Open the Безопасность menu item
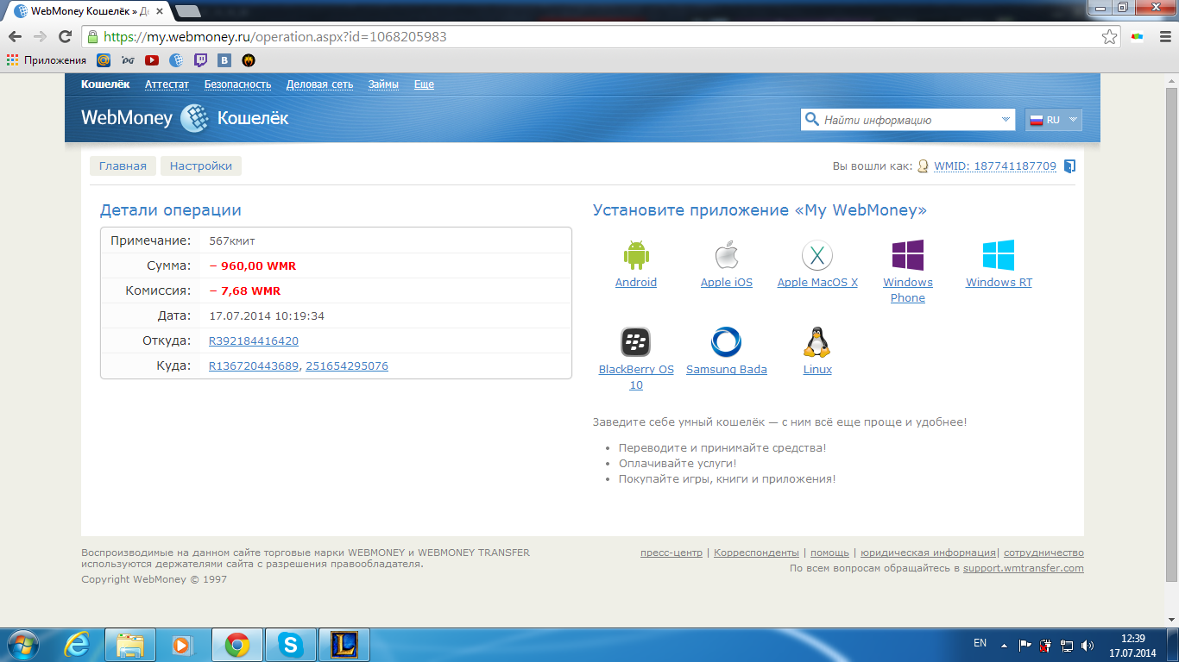Screen dimensions: 1179x662 coord(237,84)
